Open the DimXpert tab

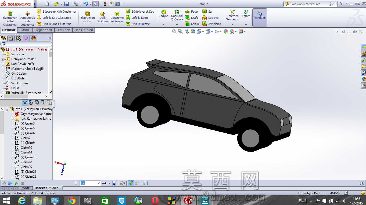tap(63, 30)
